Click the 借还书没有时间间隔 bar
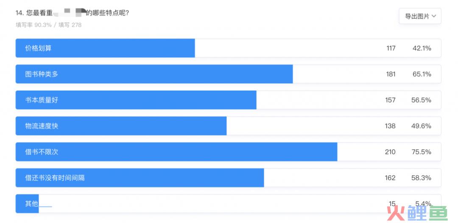 click(x=140, y=178)
